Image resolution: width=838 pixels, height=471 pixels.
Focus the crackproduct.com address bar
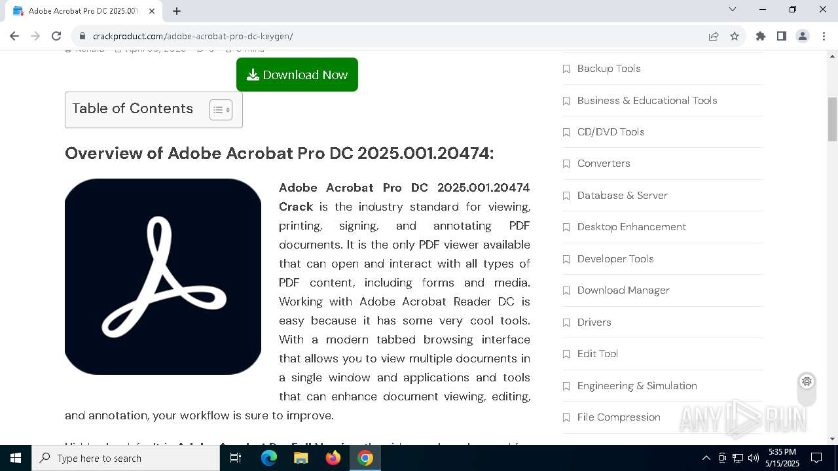click(x=393, y=36)
